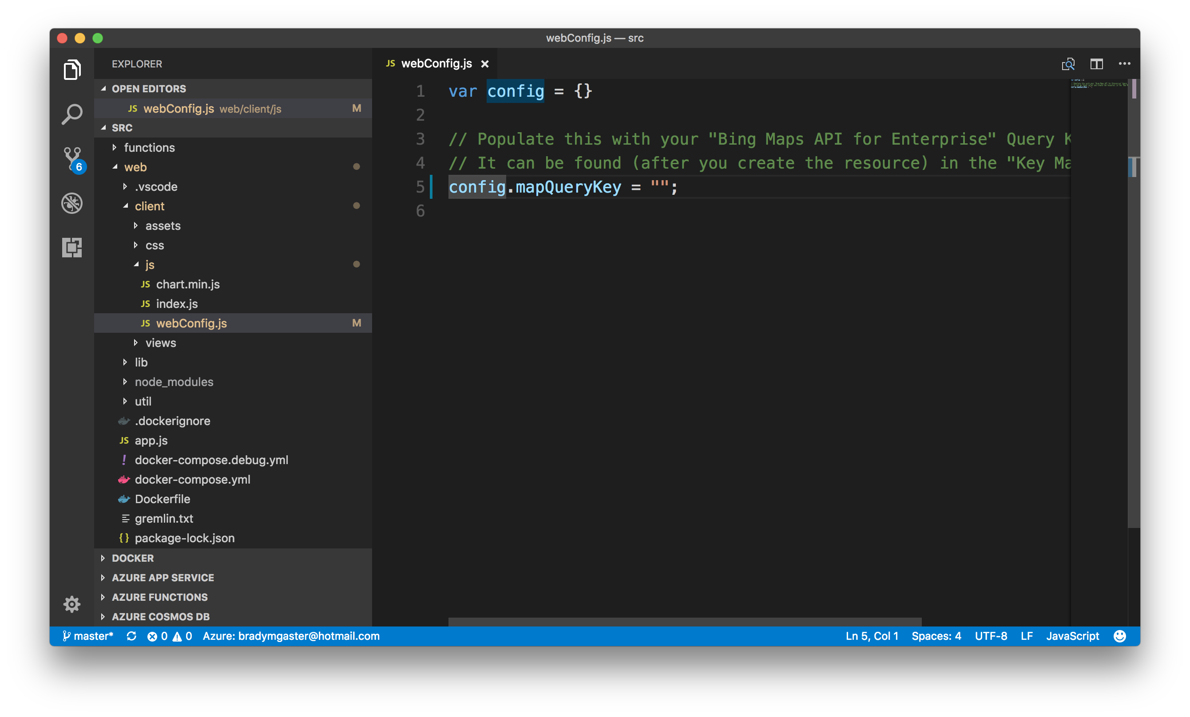Select the webConfig.js editor tab
1190x717 pixels.
pyautogui.click(x=436, y=64)
